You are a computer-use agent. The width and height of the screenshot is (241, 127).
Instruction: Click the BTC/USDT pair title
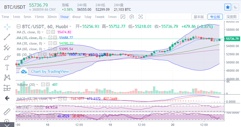15,7
